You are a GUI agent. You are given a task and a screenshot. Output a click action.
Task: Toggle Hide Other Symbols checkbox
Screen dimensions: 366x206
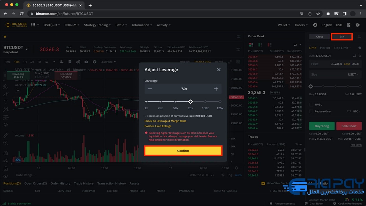[x=263, y=183]
